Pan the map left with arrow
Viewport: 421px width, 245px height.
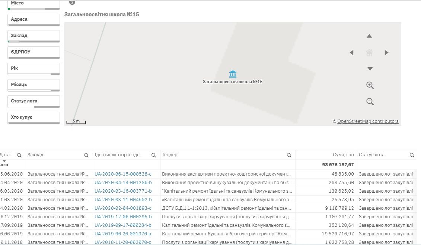(x=352, y=53)
